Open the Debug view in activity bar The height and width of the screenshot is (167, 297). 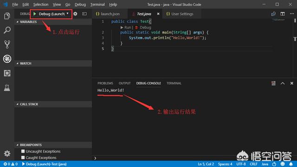(7, 59)
